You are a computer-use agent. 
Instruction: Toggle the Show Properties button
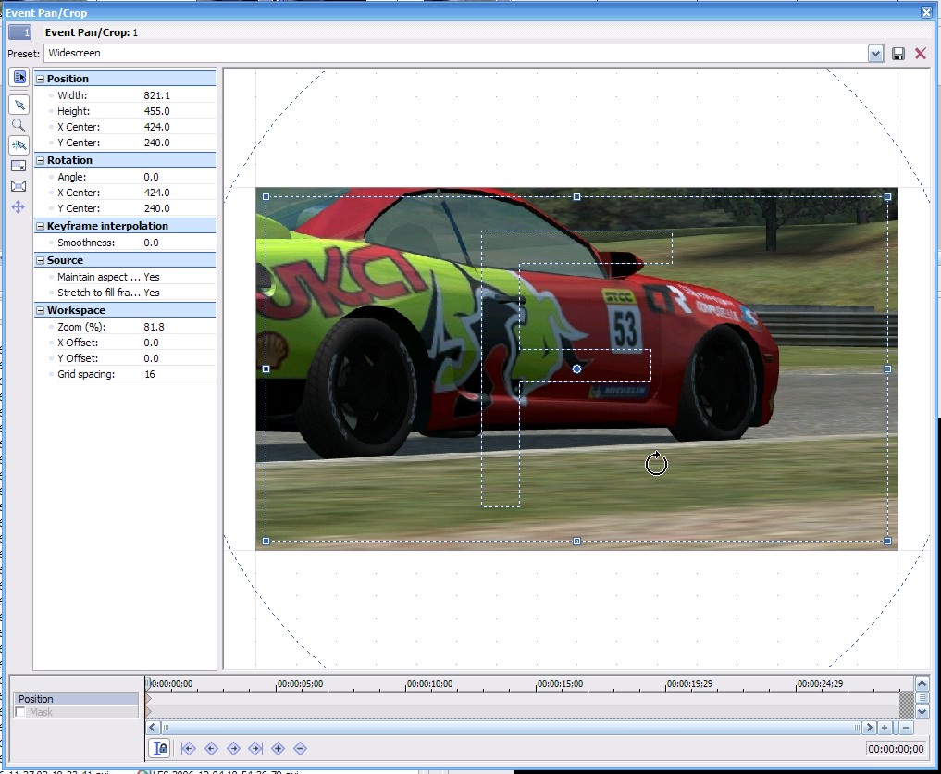(x=19, y=78)
